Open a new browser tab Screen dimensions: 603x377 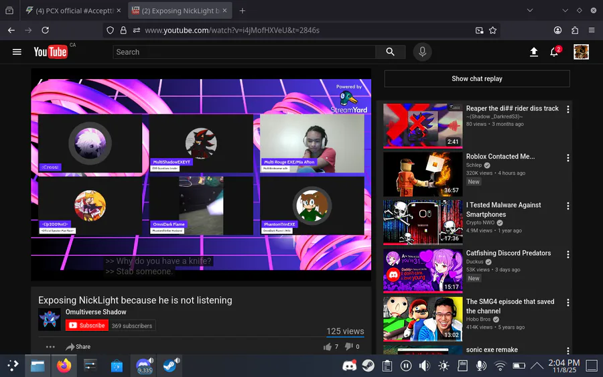tap(243, 11)
